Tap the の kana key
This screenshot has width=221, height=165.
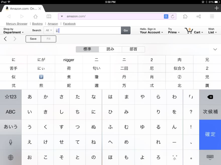click(94, 157)
